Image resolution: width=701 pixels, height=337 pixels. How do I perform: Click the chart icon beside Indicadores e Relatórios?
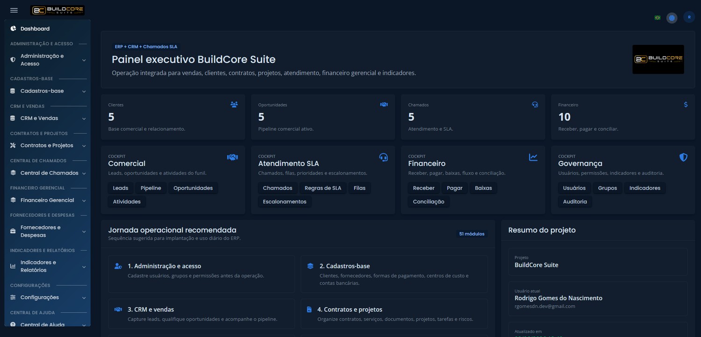tap(13, 266)
